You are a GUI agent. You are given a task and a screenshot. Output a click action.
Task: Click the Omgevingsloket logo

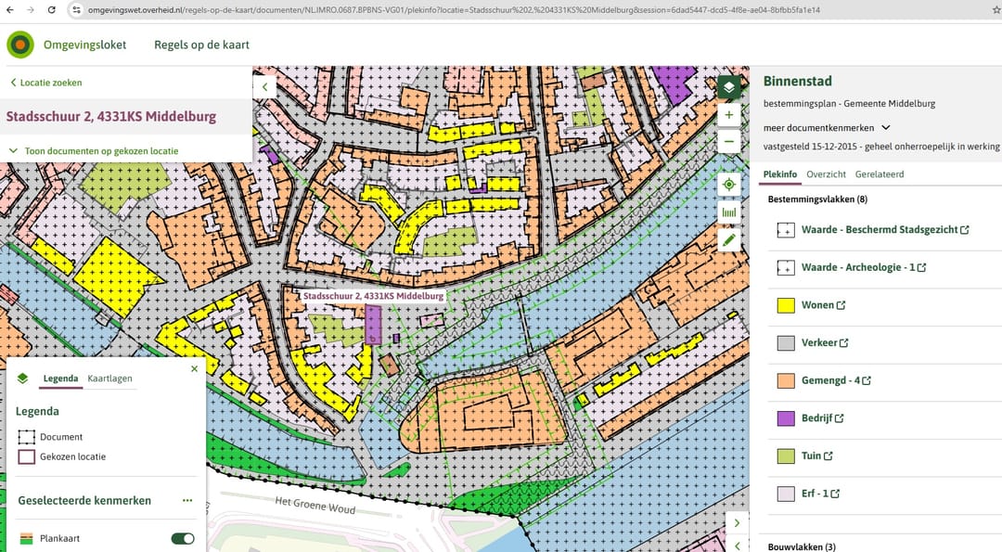pos(20,45)
